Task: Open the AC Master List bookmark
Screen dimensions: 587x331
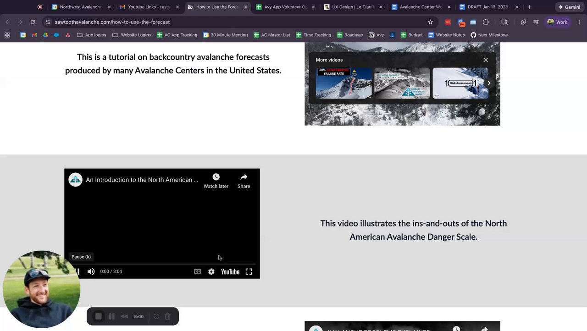Action: click(x=272, y=35)
